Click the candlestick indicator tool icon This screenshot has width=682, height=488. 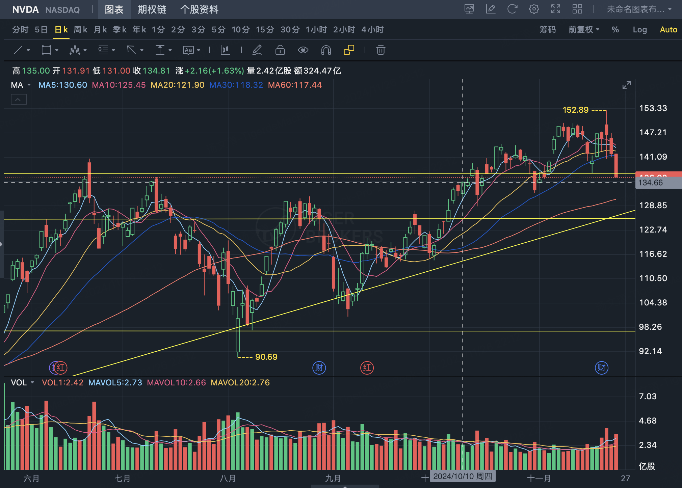225,50
